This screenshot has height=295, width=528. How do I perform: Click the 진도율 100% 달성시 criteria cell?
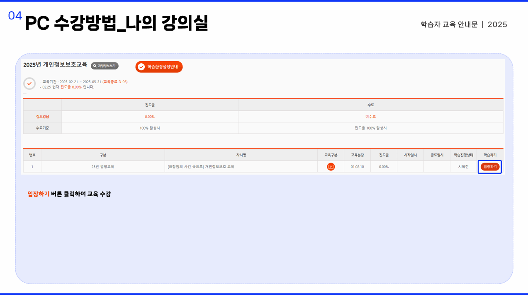coord(370,128)
